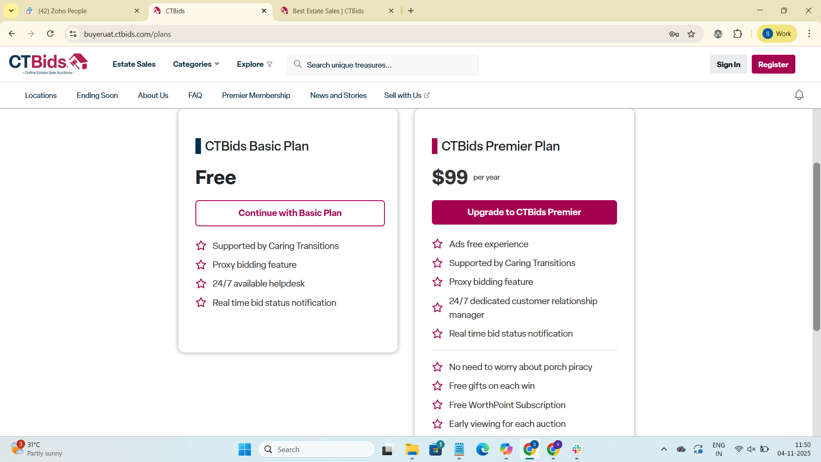821x462 pixels.
Task: Click Upgrade to CTBids Premier button
Action: [524, 212]
